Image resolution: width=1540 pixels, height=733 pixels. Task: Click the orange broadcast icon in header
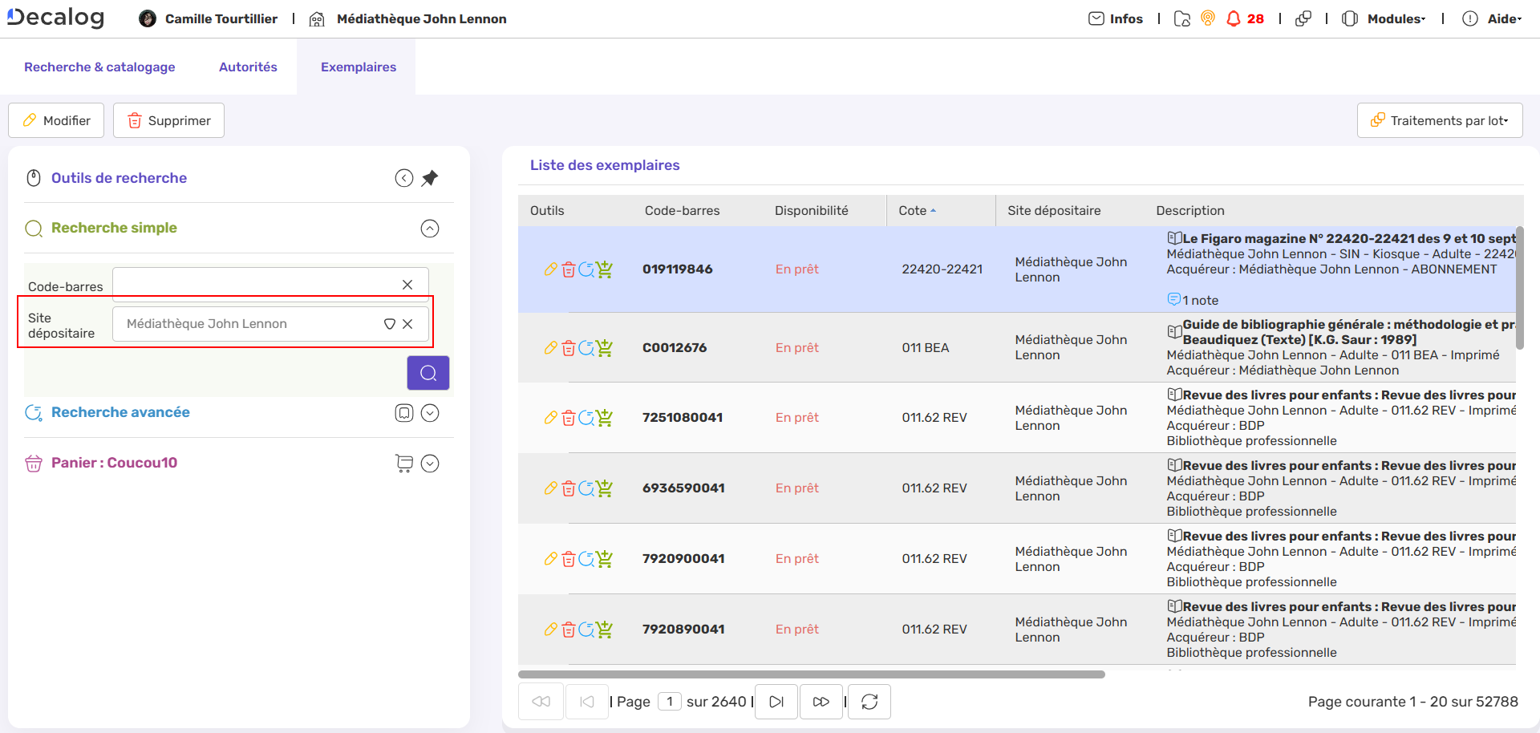[1208, 18]
